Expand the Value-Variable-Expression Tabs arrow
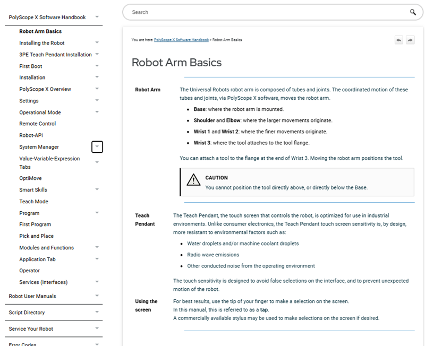The height and width of the screenshot is (346, 425). coord(97,162)
